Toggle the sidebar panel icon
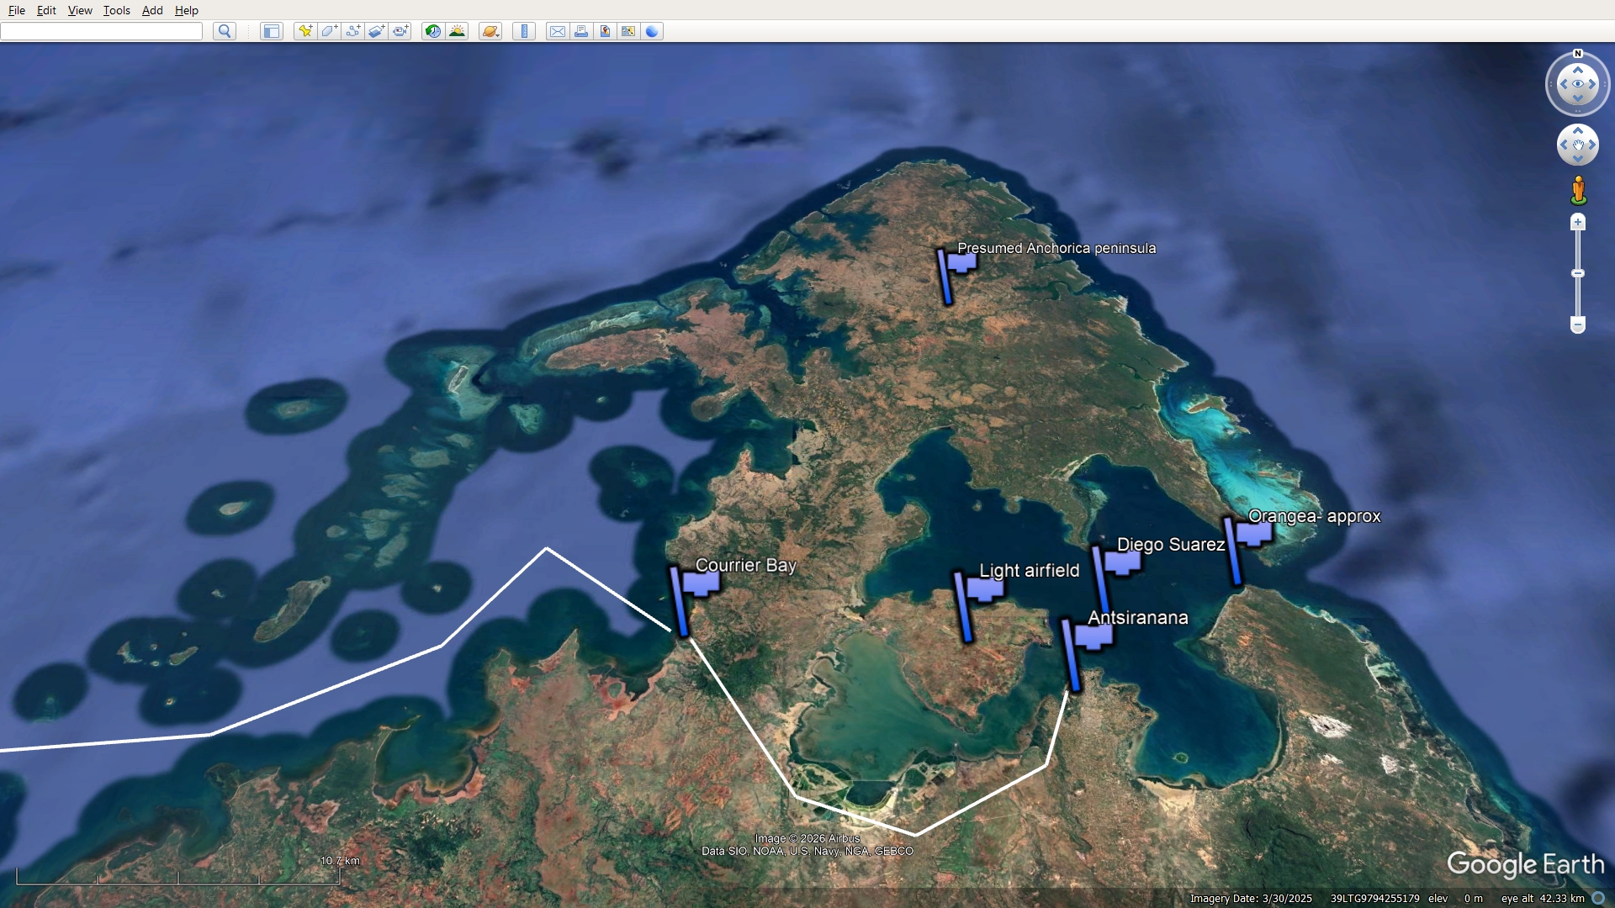This screenshot has width=1615, height=908. coord(271,31)
